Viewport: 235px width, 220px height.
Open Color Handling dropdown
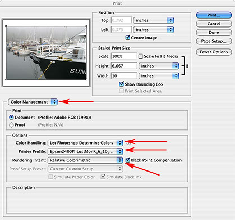click(85, 143)
